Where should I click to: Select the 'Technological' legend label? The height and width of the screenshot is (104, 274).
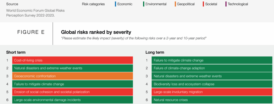238,4
